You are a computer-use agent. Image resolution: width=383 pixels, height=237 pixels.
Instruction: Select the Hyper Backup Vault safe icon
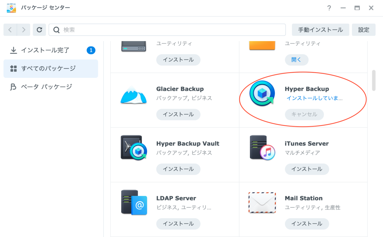(x=134, y=148)
